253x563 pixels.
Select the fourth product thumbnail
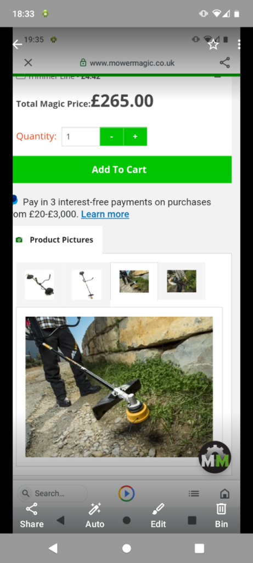pyautogui.click(x=182, y=281)
